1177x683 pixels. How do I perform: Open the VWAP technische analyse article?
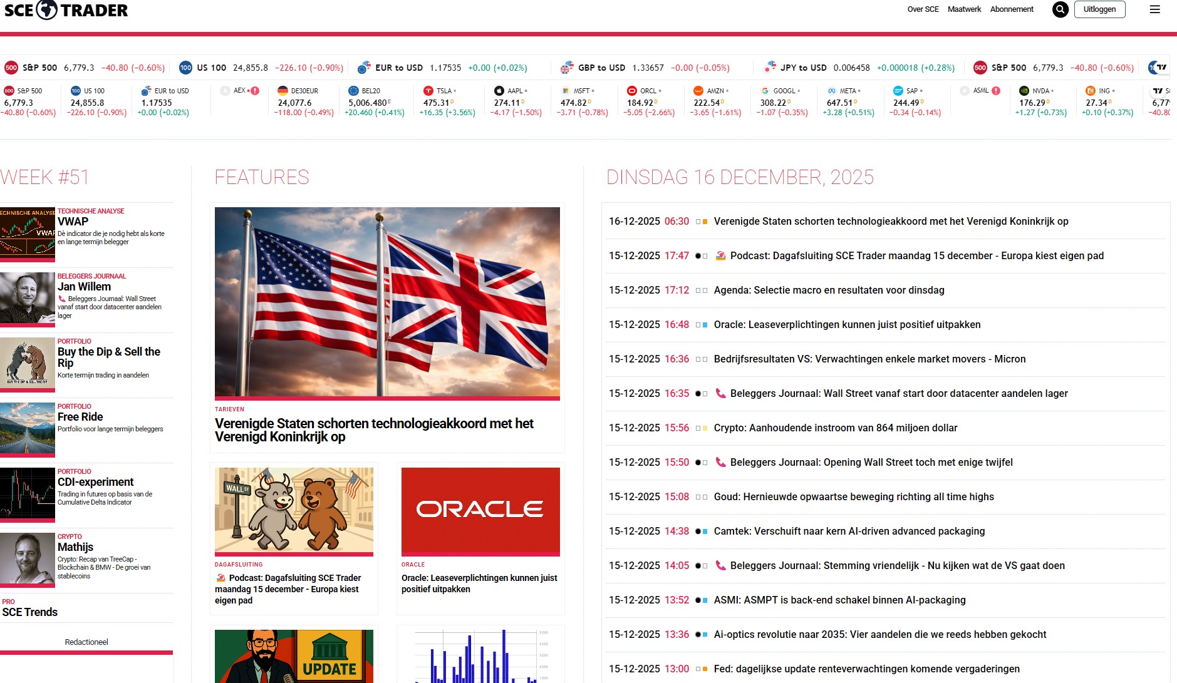click(73, 222)
